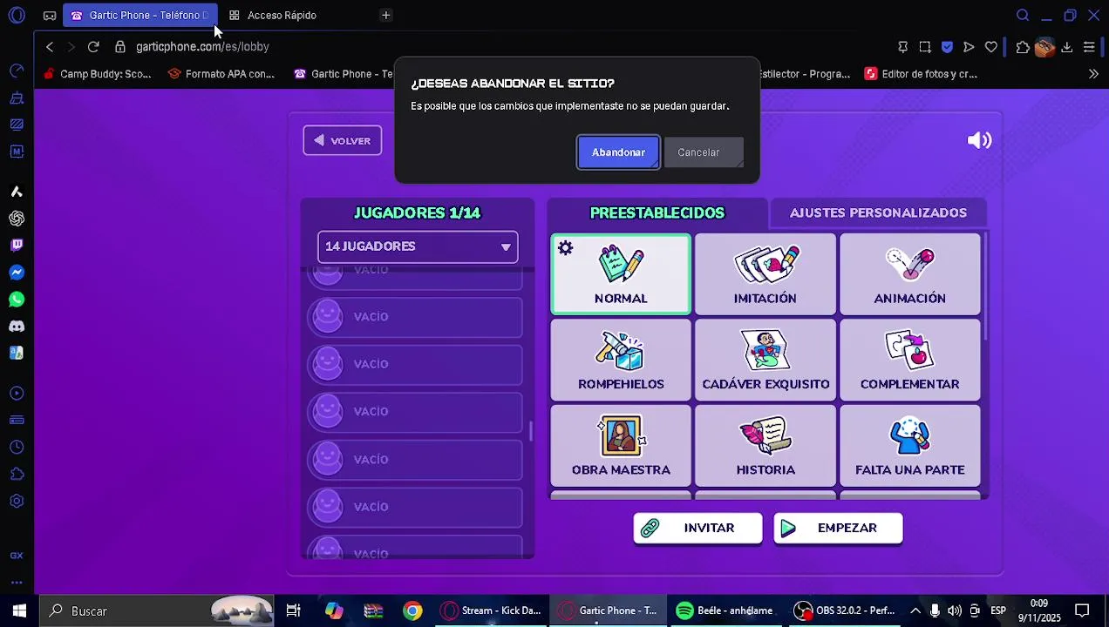Click the Empezar start button
Image resolution: width=1109 pixels, height=627 pixels.
[x=838, y=528]
